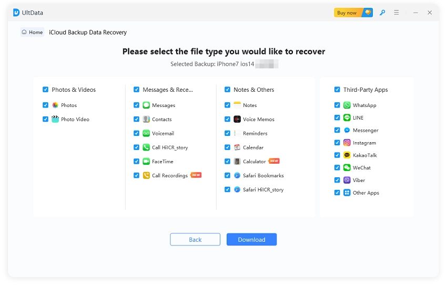Click the Viber label text
Viewport: 447px width, 289px height.
[x=359, y=180]
